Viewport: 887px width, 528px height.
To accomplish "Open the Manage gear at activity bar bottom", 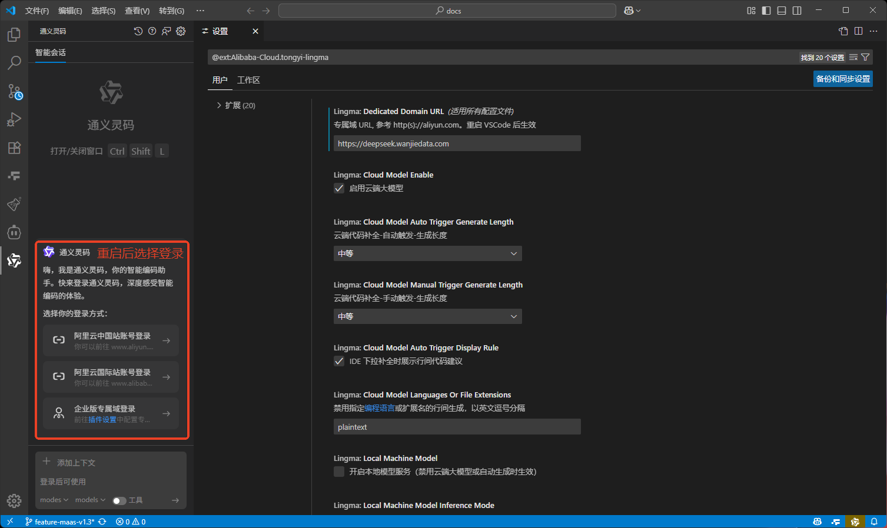I will tap(14, 500).
